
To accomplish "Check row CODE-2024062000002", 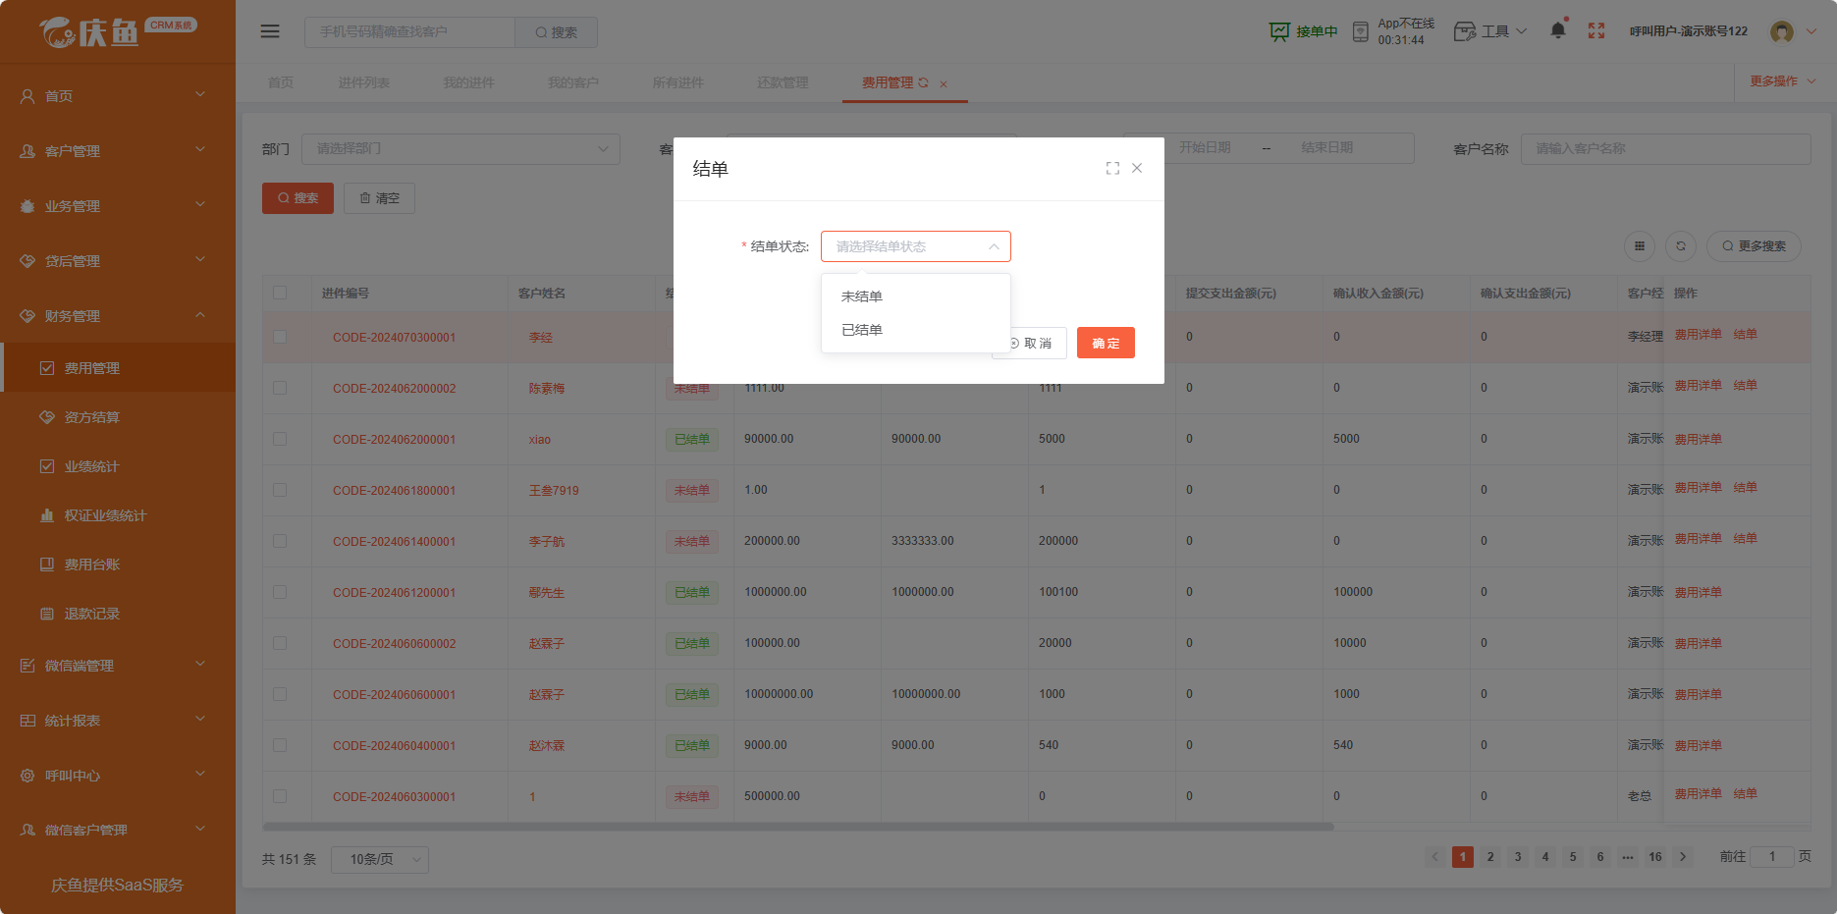I will coord(280,388).
